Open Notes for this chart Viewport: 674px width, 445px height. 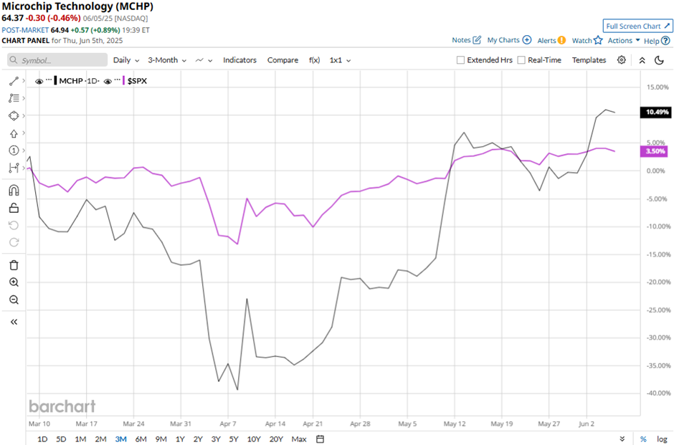pyautogui.click(x=466, y=40)
